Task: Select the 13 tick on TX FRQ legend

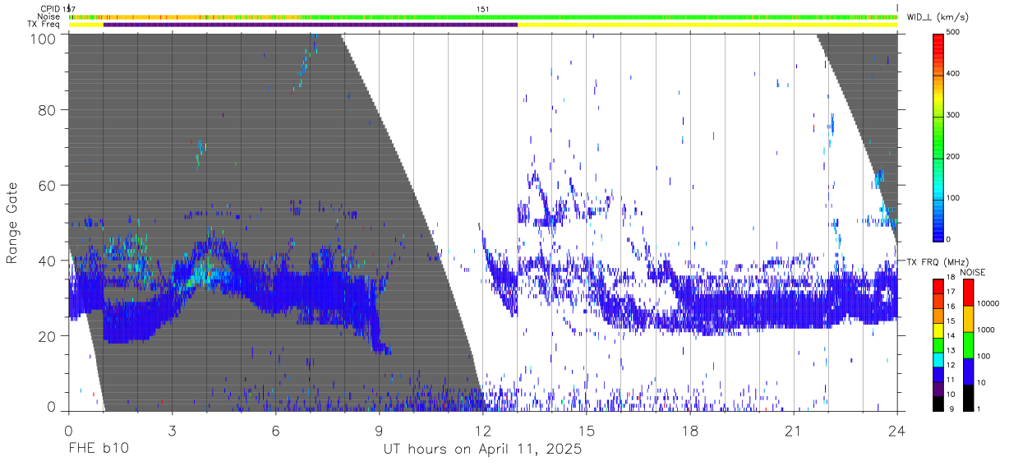Action: (952, 351)
